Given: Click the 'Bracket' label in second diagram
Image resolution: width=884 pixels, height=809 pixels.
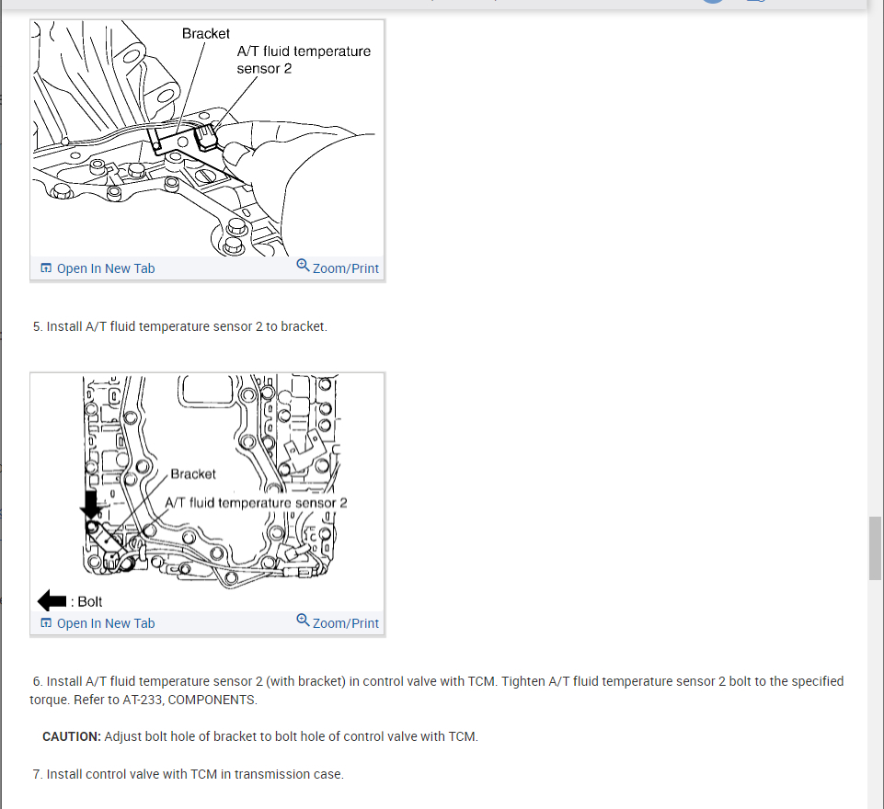Looking at the screenshot, I should click(193, 474).
